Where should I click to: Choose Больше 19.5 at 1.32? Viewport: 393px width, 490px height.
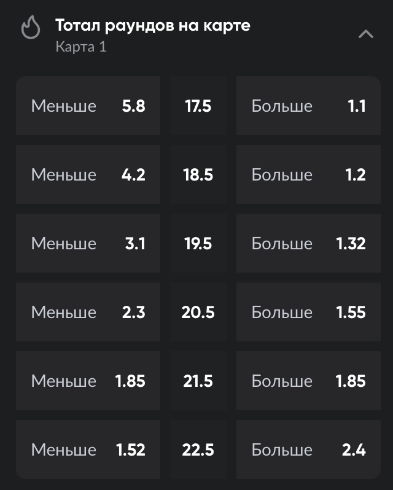pyautogui.click(x=308, y=244)
